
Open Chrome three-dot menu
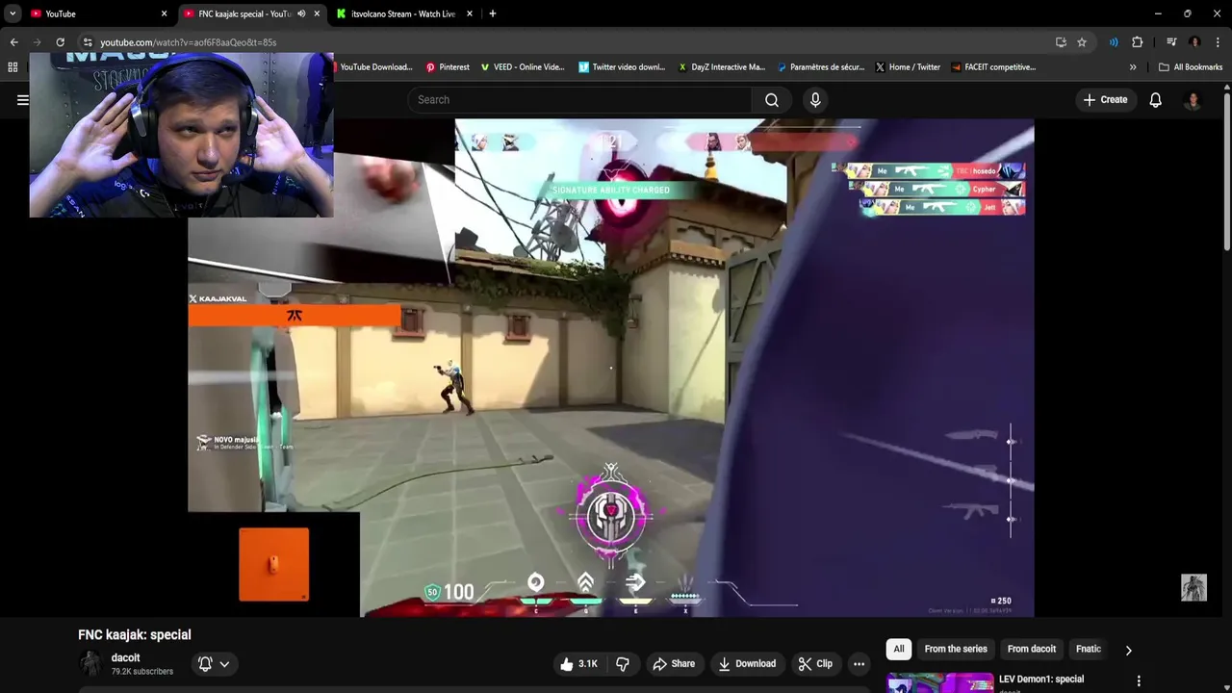[x=1218, y=42]
